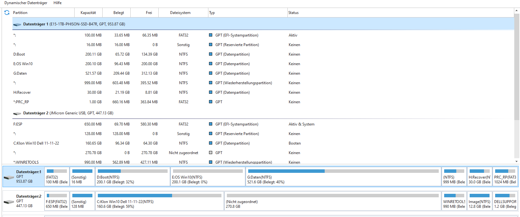Select D:Boot(NTFS) block in disk map
520x217 pixels.
(x=133, y=177)
